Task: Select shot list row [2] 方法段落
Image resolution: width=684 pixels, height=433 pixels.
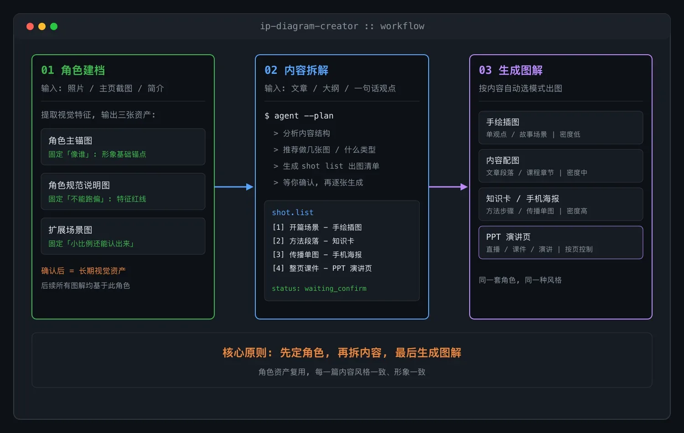Action: 313,241
